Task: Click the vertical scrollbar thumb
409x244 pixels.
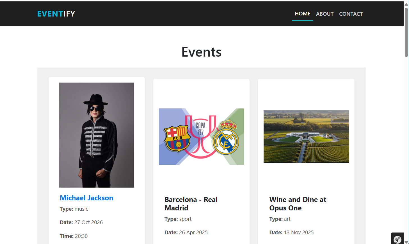Action: click(406, 32)
